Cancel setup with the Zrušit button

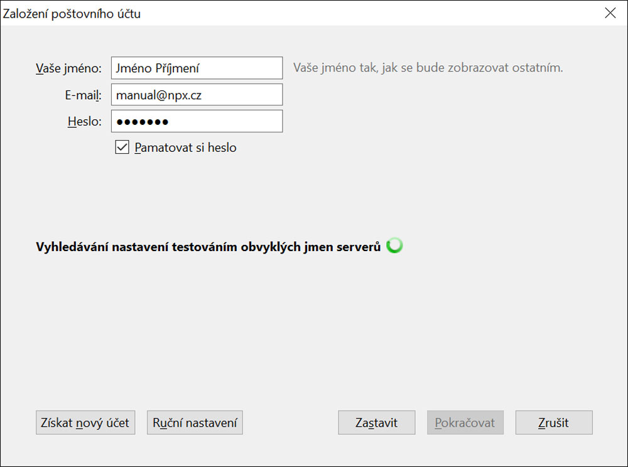pyautogui.click(x=553, y=422)
